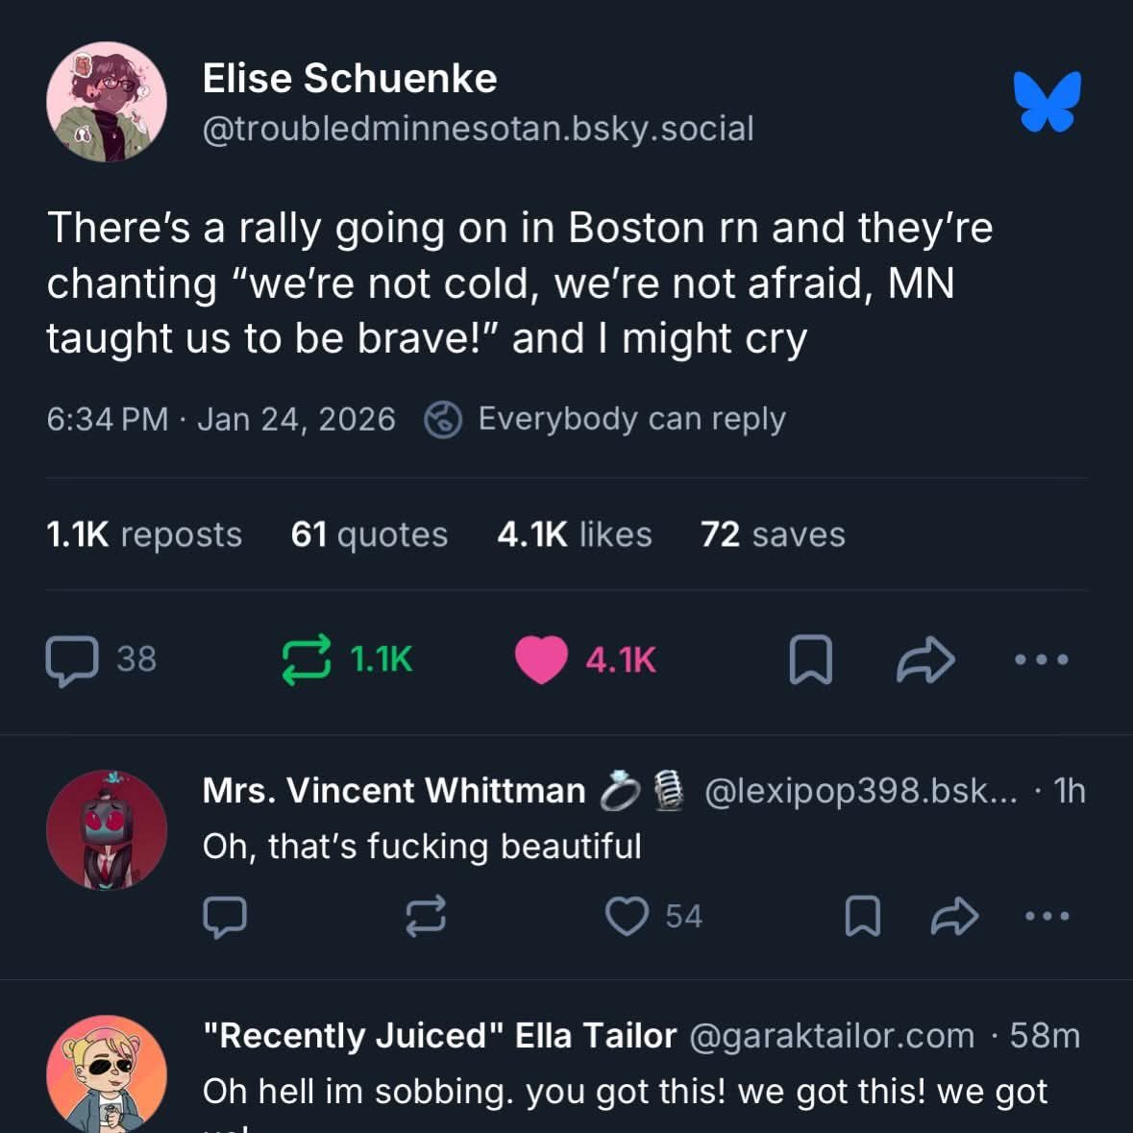Save Mrs. Vincent Whittman's reply
Image resolution: width=1133 pixels, height=1133 pixels.
[x=862, y=916]
